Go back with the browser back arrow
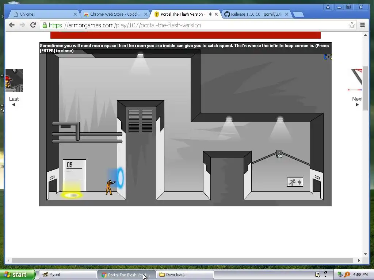The width and height of the screenshot is (374, 280). point(12,25)
